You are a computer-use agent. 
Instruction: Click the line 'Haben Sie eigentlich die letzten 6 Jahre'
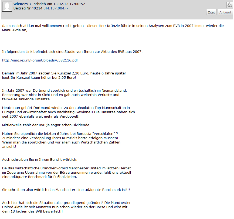[x=60, y=134]
